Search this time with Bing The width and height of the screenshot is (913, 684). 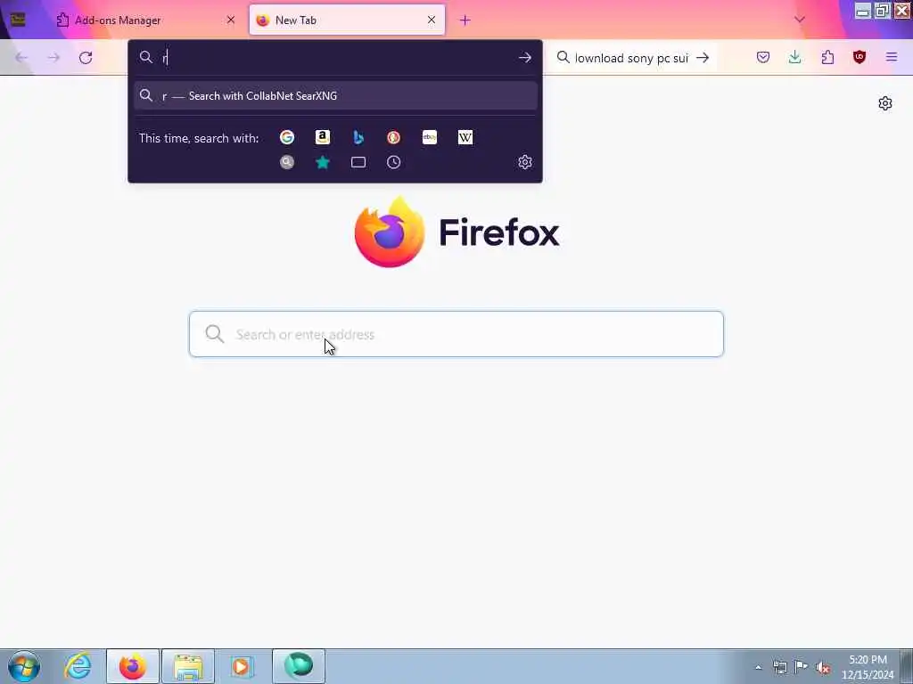[358, 137]
